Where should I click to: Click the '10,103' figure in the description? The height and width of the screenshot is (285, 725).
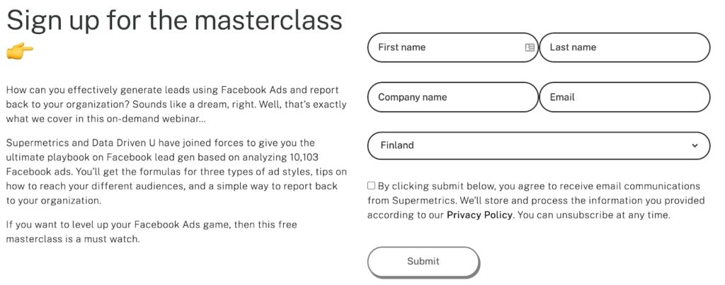pyautogui.click(x=303, y=157)
